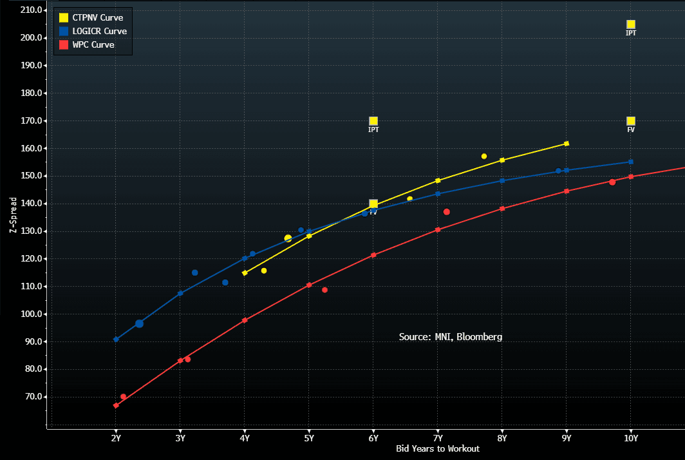Select the LOGICR Curve legend label
Screen dimensions: 685x460
(x=99, y=31)
